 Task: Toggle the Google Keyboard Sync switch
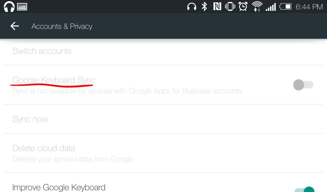[x=303, y=85]
